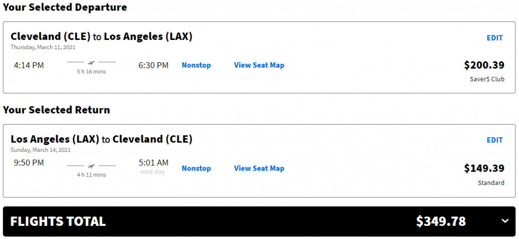The height and width of the screenshot is (239, 519).
Task: Click the $349.78 total price
Action: point(441,221)
